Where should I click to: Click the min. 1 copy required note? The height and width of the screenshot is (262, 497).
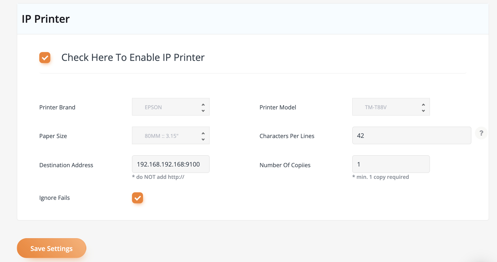click(x=381, y=177)
